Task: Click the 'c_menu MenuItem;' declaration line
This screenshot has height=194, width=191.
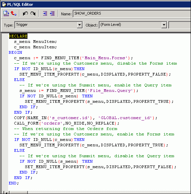Action: [x=35, y=47]
